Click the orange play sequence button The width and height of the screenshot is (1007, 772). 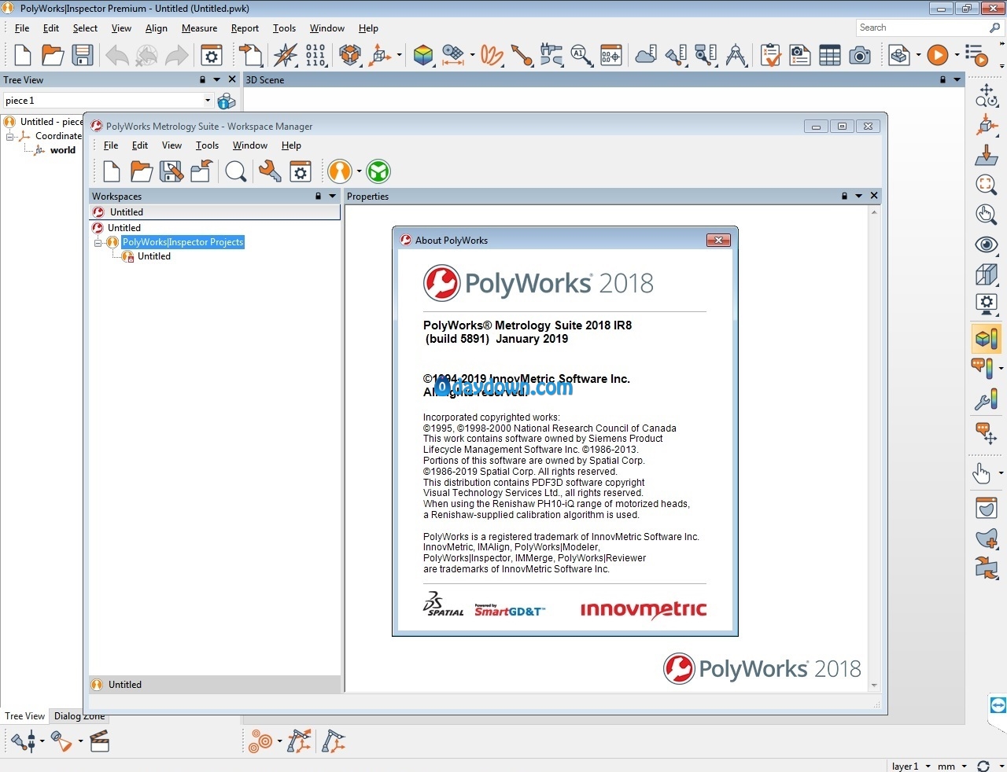click(x=937, y=55)
